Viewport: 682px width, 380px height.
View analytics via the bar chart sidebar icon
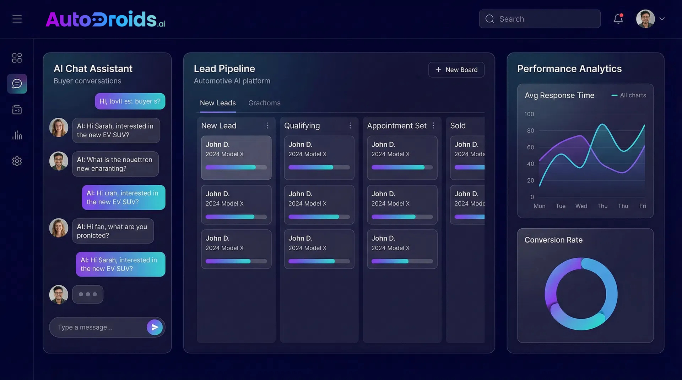(x=17, y=135)
